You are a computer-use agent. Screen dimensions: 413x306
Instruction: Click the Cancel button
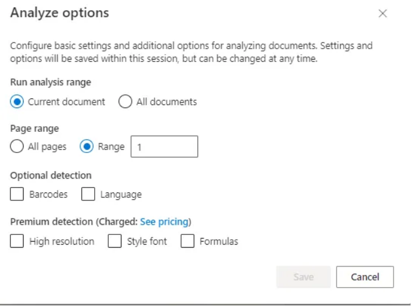(x=365, y=277)
